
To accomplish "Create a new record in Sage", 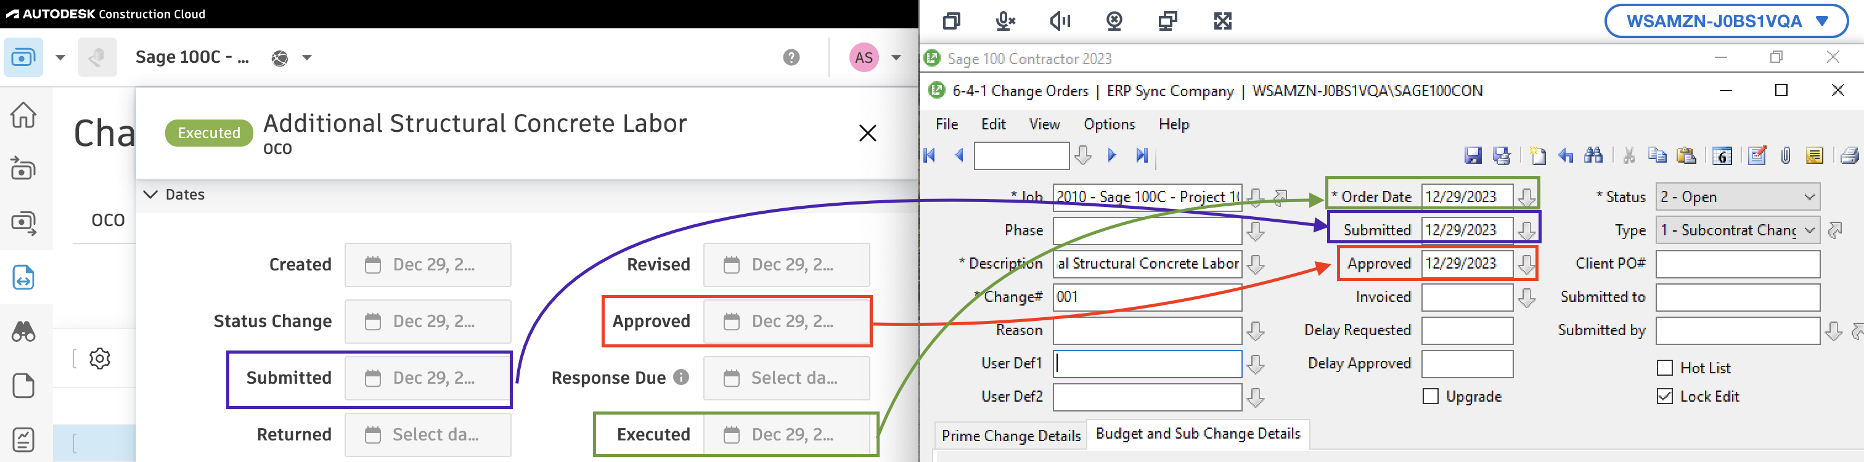I will (1538, 155).
